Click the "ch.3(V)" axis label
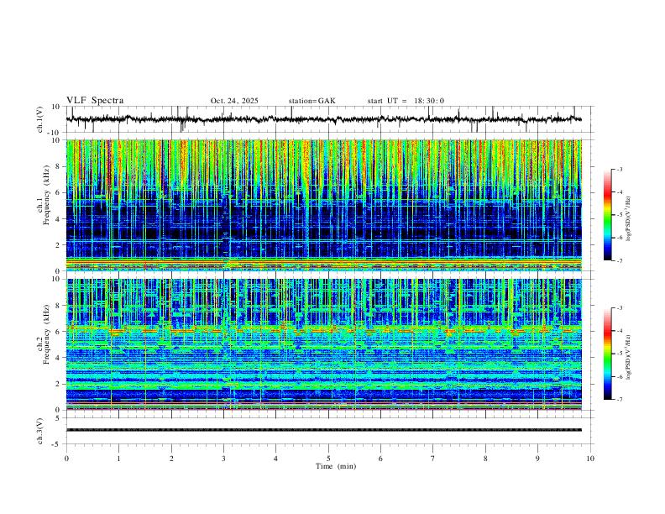Screen dimensions: 665x514 (40, 431)
